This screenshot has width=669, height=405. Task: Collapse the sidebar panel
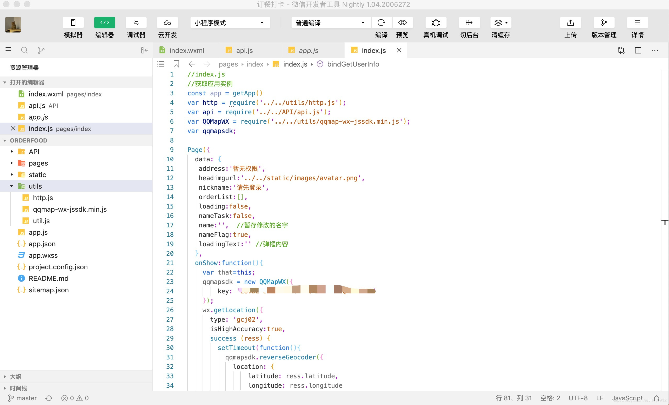[x=144, y=50]
